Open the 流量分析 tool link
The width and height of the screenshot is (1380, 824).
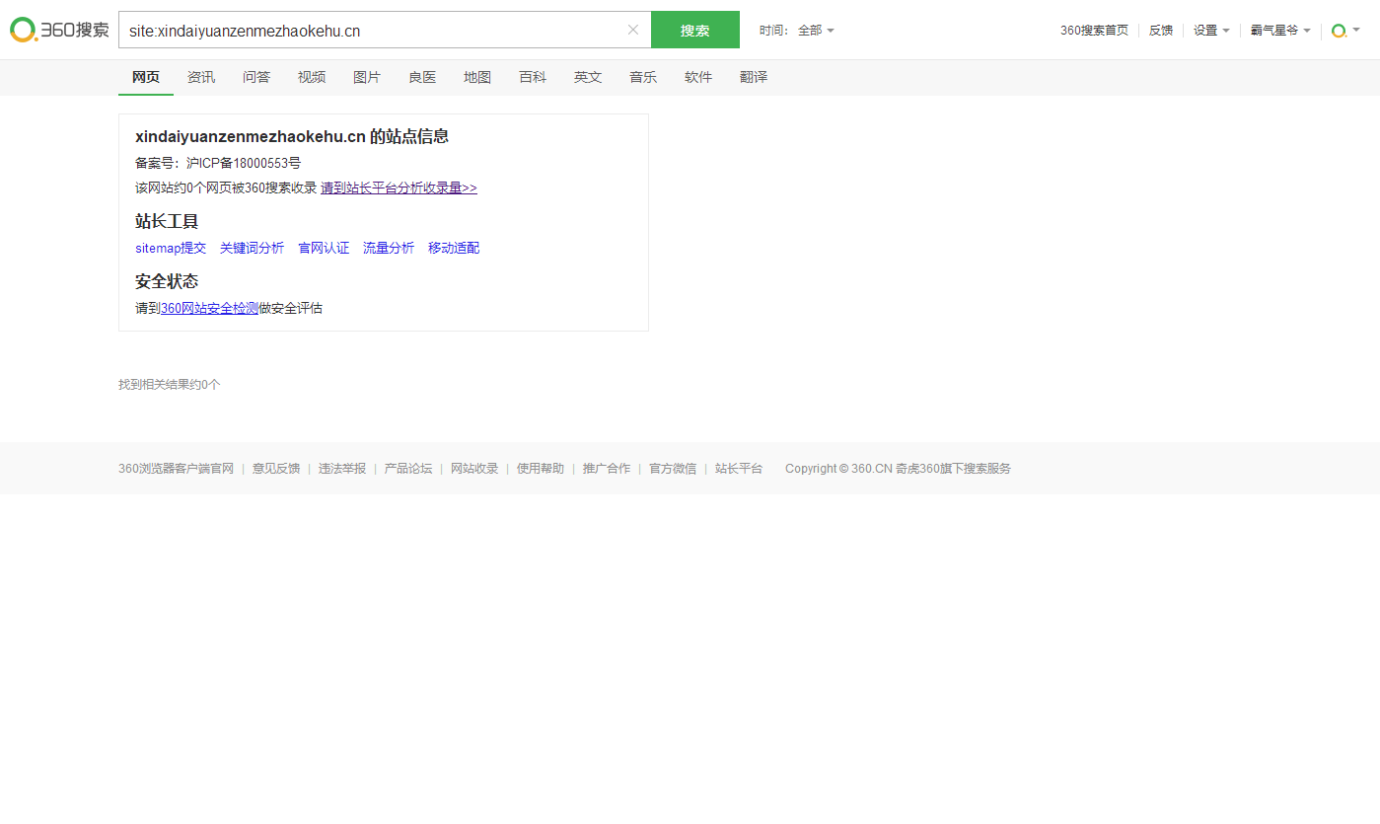pos(389,248)
